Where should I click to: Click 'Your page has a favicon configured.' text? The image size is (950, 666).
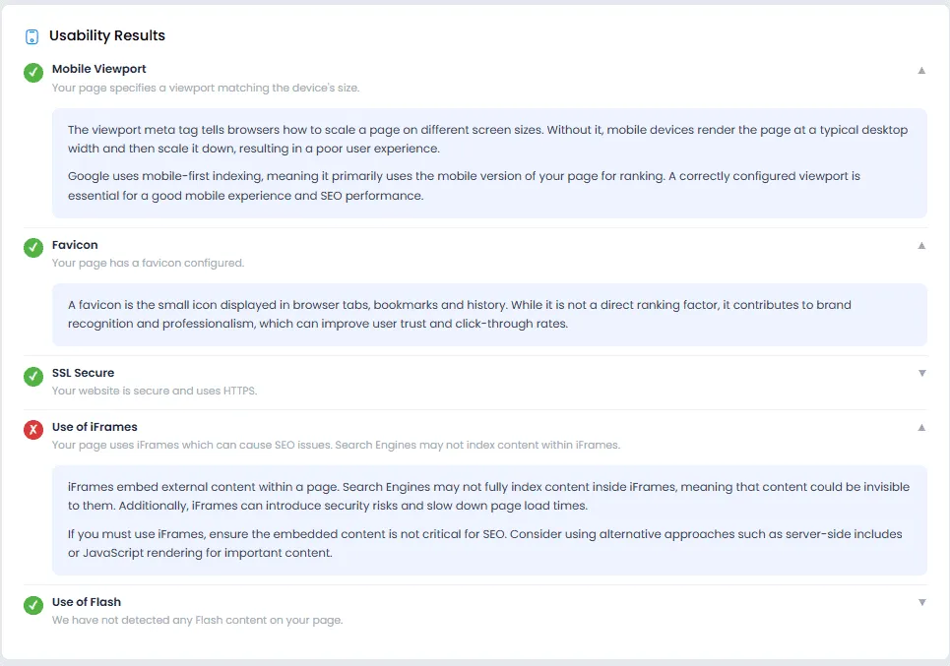click(x=148, y=263)
